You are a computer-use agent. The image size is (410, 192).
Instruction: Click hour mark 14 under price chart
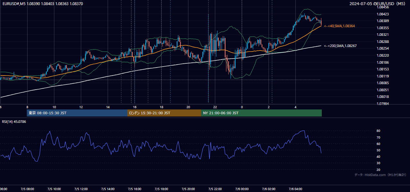click(108, 107)
